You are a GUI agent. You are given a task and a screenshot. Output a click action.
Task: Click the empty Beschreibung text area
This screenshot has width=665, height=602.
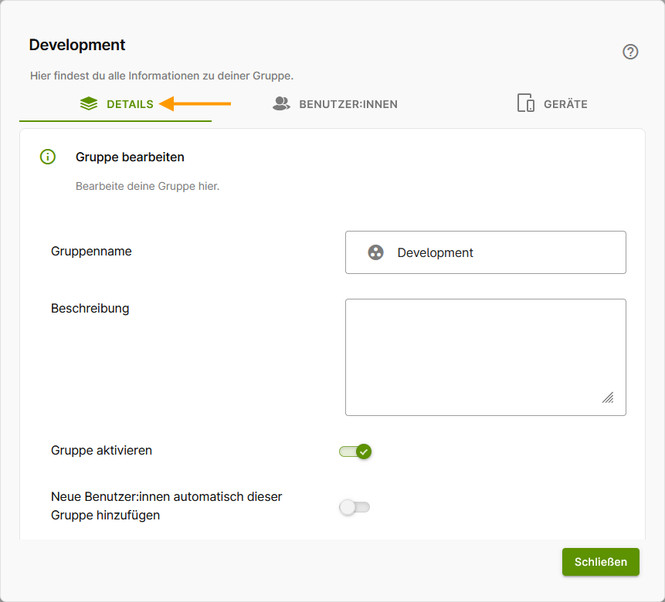coord(485,357)
